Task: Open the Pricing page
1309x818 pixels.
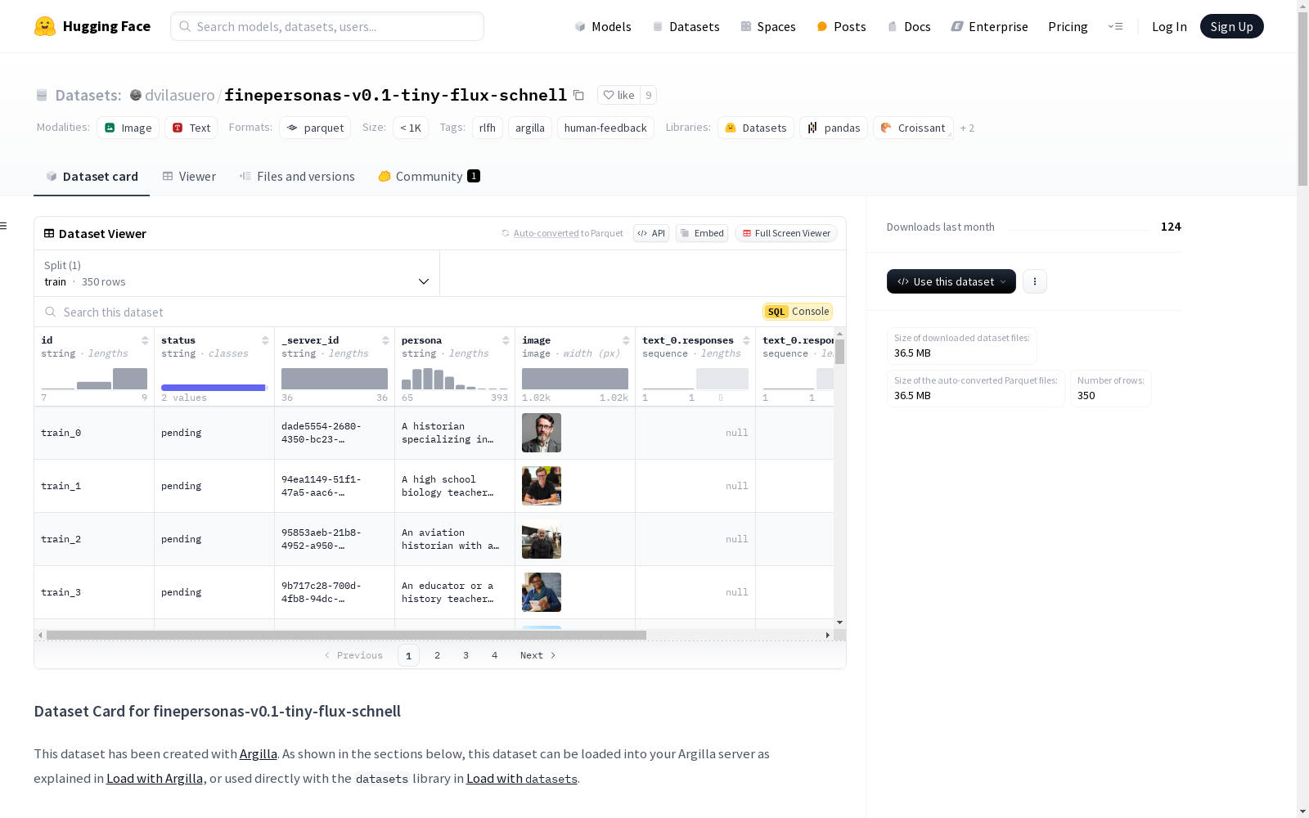Action: [1068, 26]
